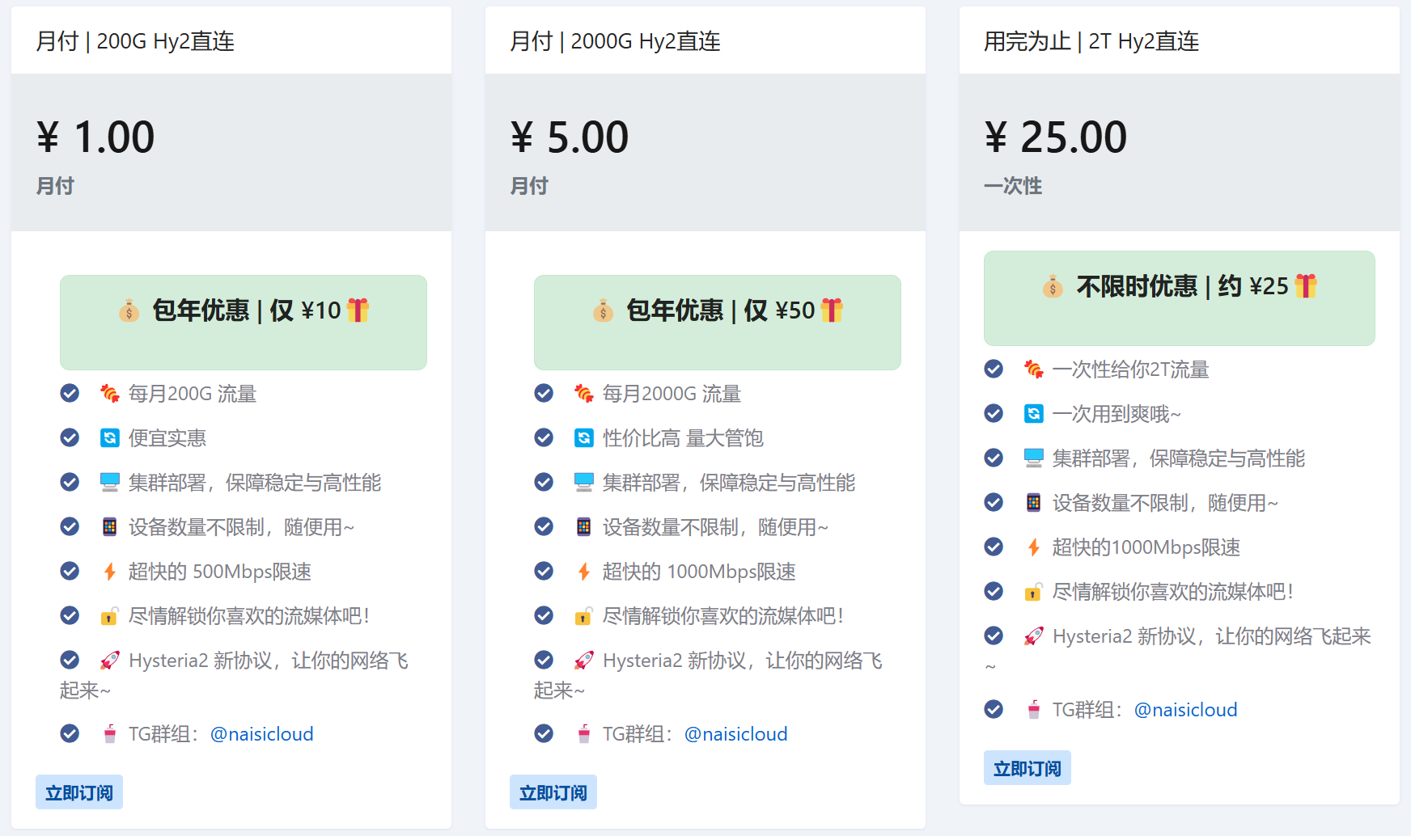Click the checkmark beside 性价比高 量大管饱
1411x836 pixels.
(x=544, y=437)
